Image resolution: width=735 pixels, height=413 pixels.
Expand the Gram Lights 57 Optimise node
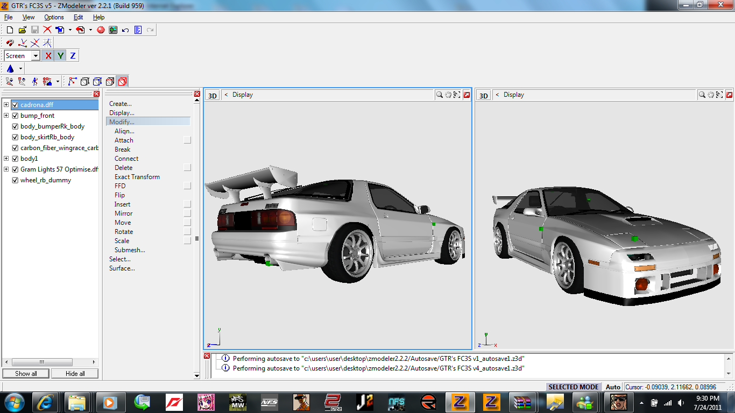[x=6, y=169]
